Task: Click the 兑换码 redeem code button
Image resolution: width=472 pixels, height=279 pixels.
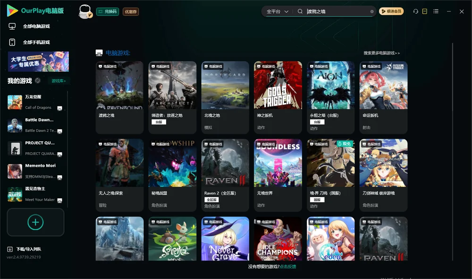Action: [x=108, y=11]
